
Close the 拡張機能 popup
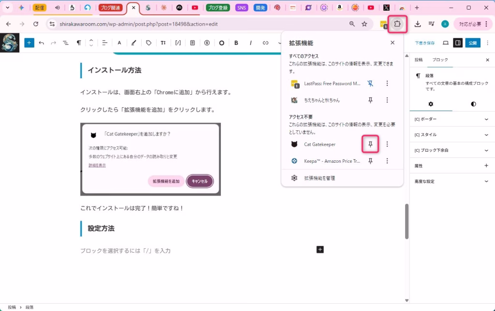pyautogui.click(x=393, y=42)
